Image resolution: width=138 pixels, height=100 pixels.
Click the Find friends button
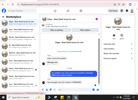click(x=113, y=11)
